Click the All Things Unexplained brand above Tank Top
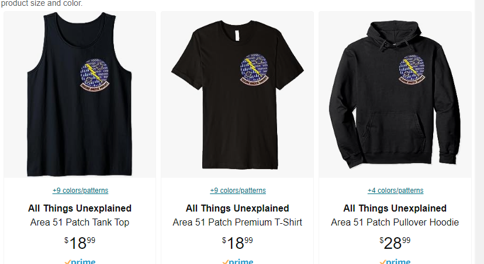 (79, 208)
